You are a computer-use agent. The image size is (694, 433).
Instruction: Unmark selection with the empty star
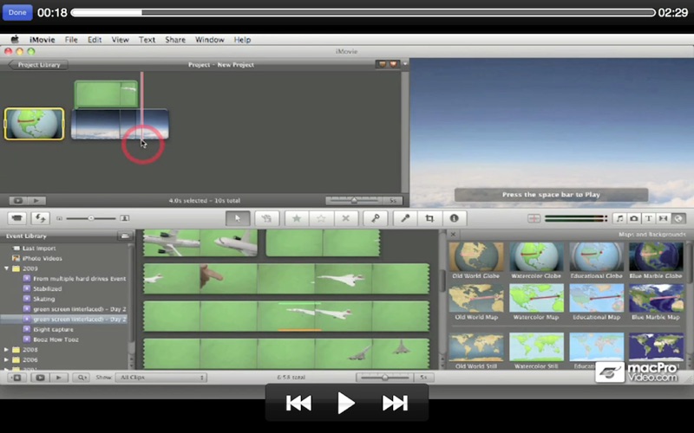coord(321,218)
